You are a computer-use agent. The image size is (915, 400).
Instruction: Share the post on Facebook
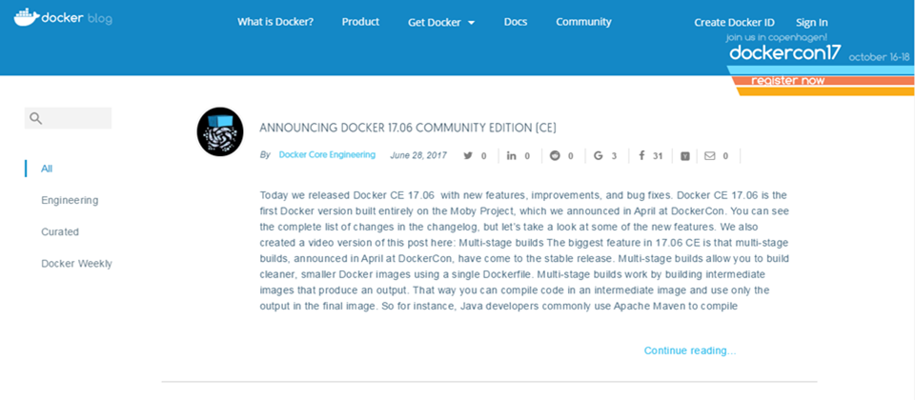pos(641,155)
